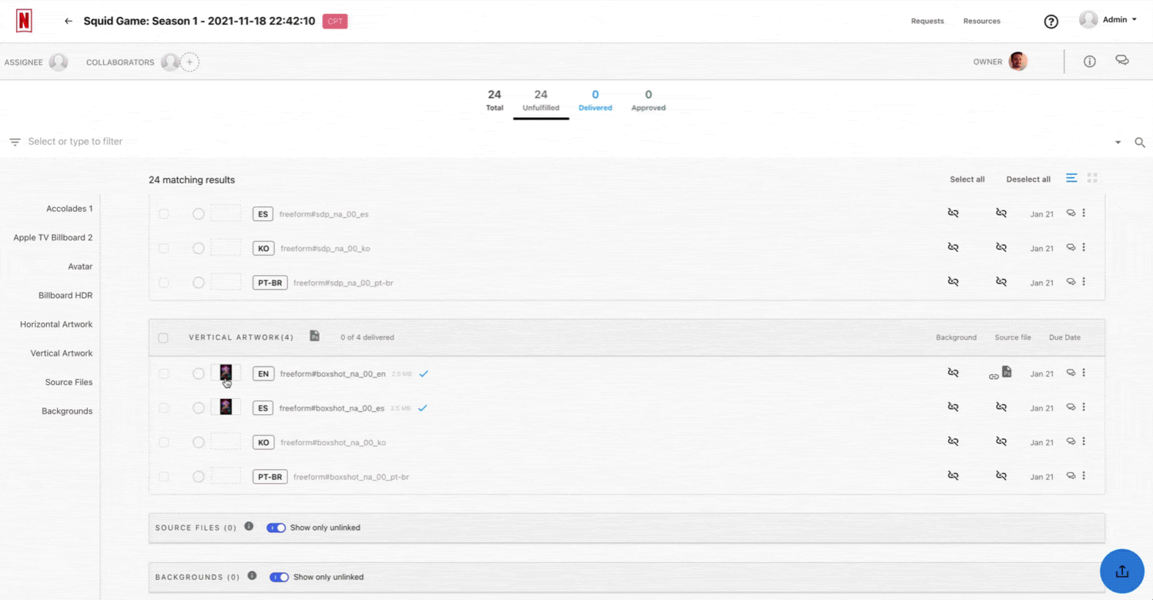Expand the filter dropdown arrow
The image size is (1153, 600).
click(1118, 142)
